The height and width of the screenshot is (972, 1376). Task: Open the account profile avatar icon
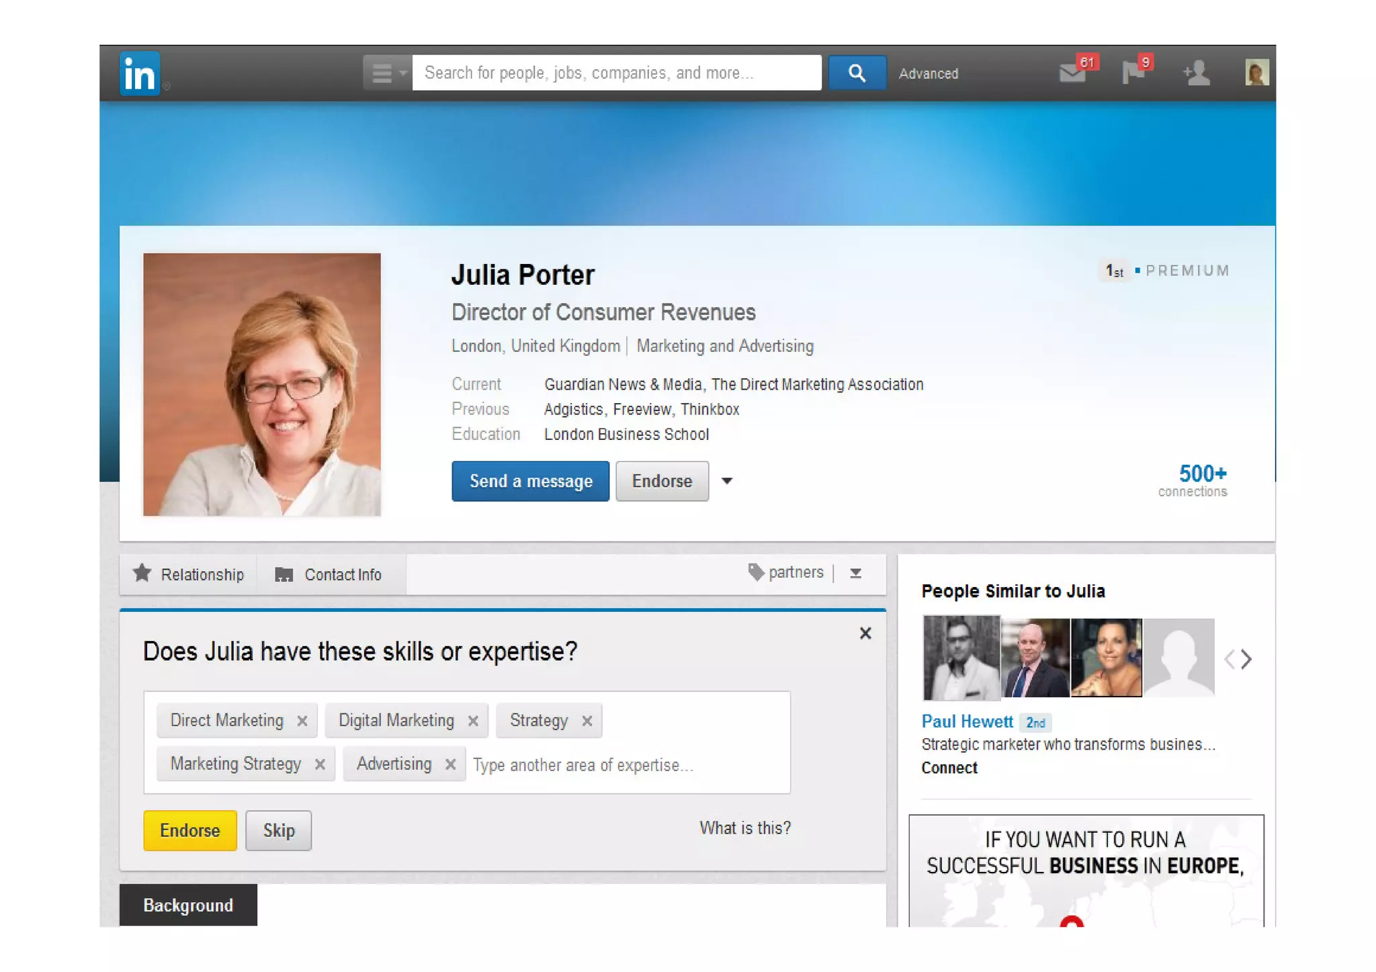pos(1256,73)
